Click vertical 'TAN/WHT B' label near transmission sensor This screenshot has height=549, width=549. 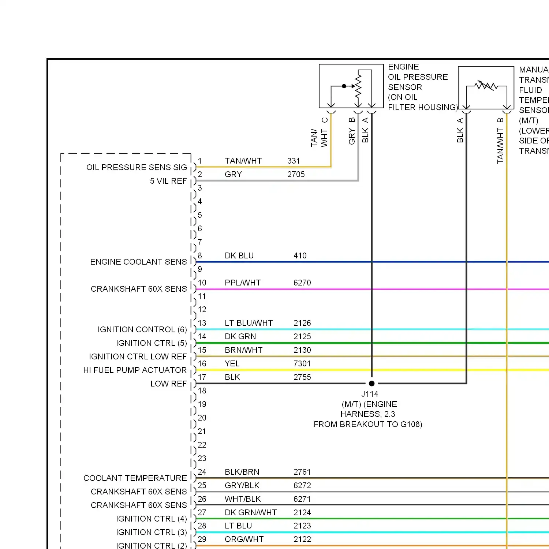coord(500,141)
